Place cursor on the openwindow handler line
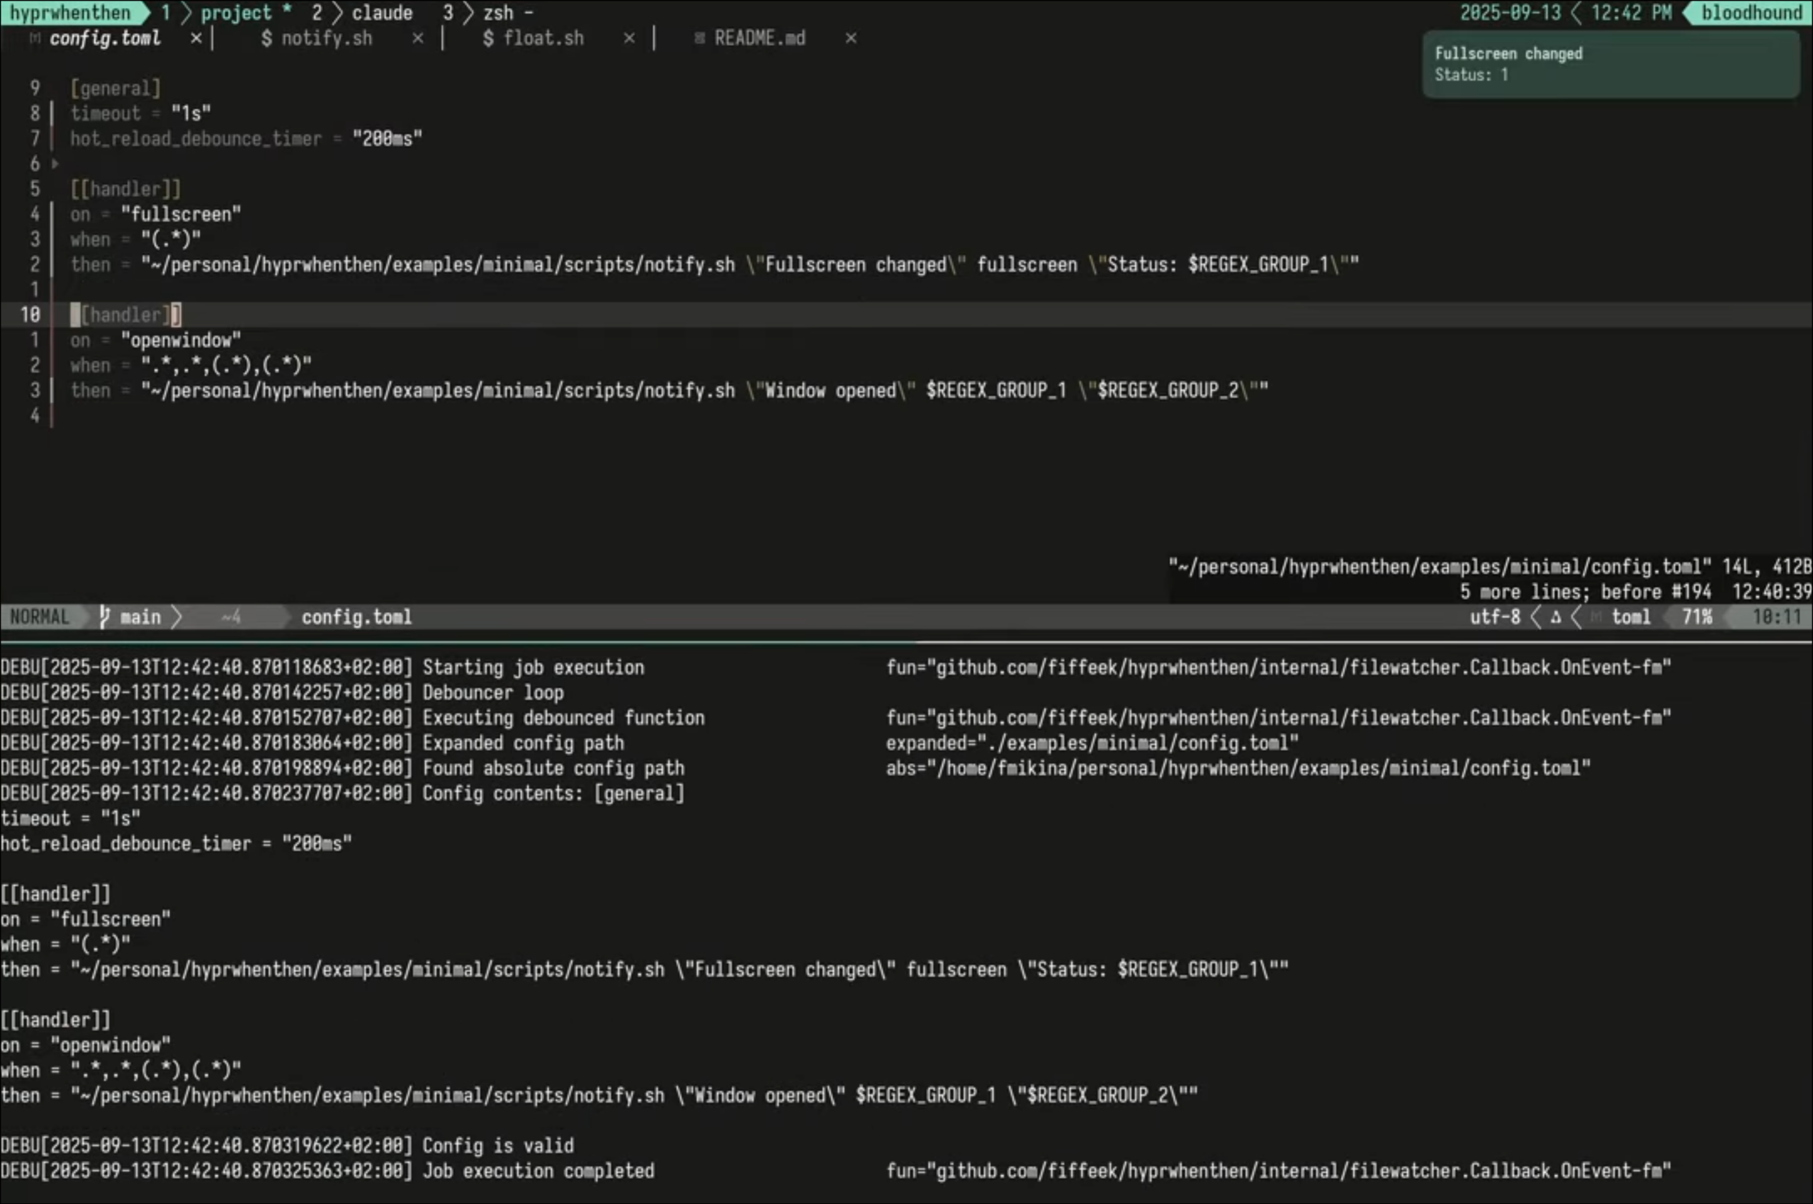The image size is (1813, 1204). (x=181, y=340)
